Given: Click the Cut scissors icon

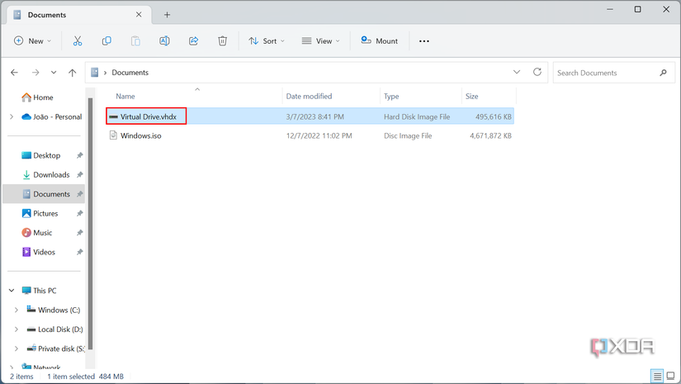Looking at the screenshot, I should click(78, 40).
